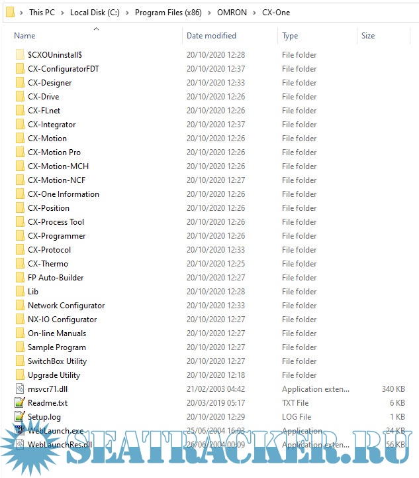Go to This PC in breadcrumb
Viewport: 419px width, 478px height.
(x=43, y=13)
